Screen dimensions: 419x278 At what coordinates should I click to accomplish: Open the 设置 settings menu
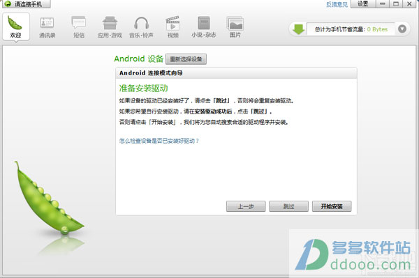tap(363, 3)
